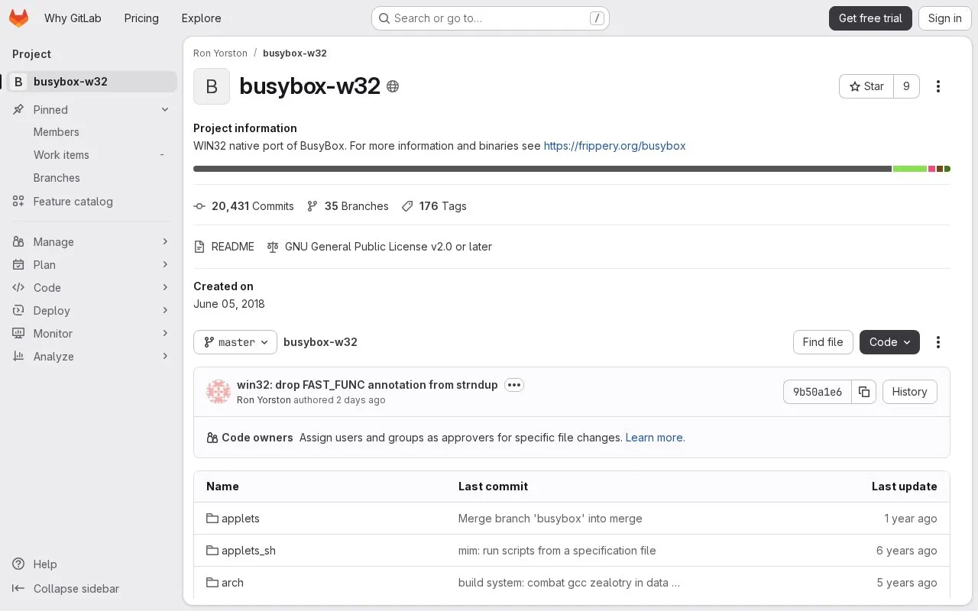978x611 pixels.
Task: Click the busybox-w32 repository path
Action: (x=320, y=342)
